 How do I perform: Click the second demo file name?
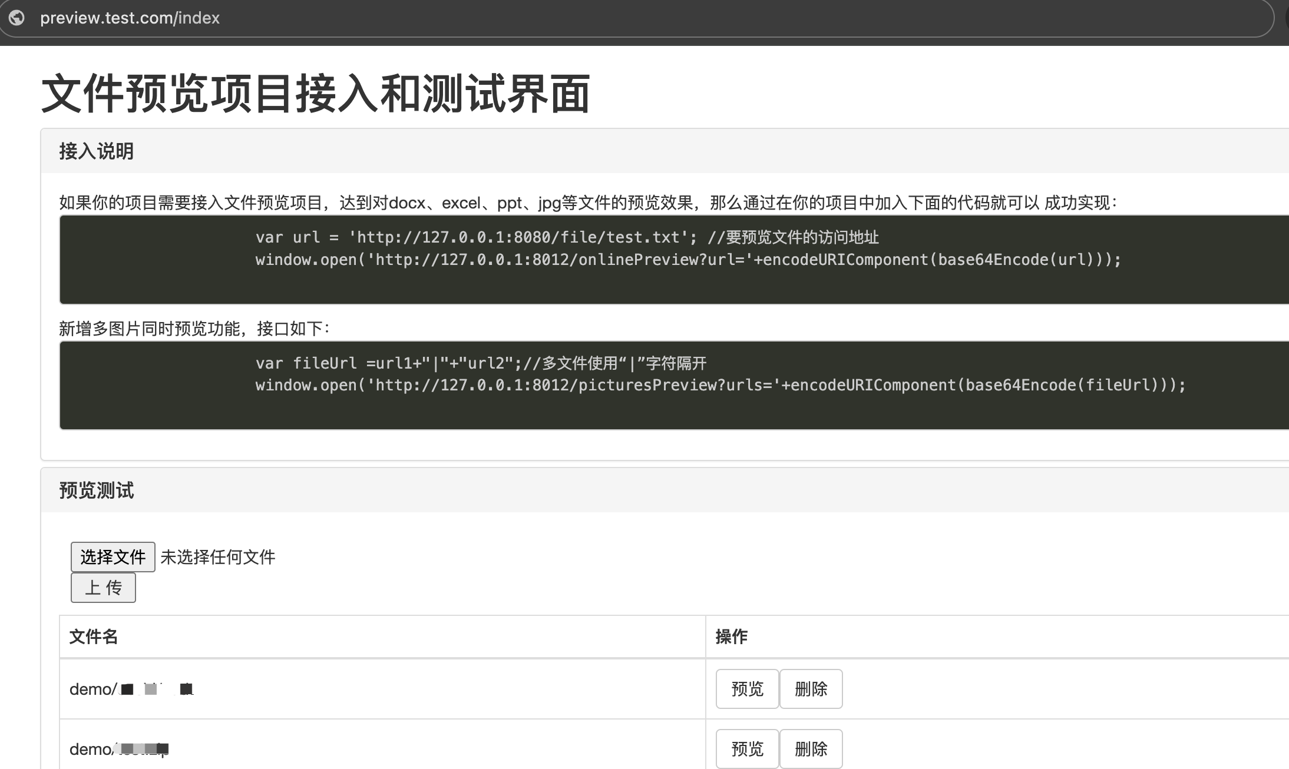(x=119, y=749)
